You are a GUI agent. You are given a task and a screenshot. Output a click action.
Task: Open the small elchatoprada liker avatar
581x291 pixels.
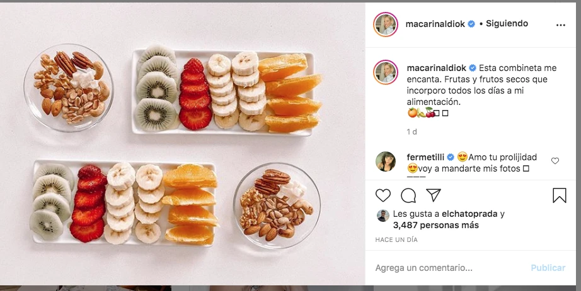click(x=383, y=216)
